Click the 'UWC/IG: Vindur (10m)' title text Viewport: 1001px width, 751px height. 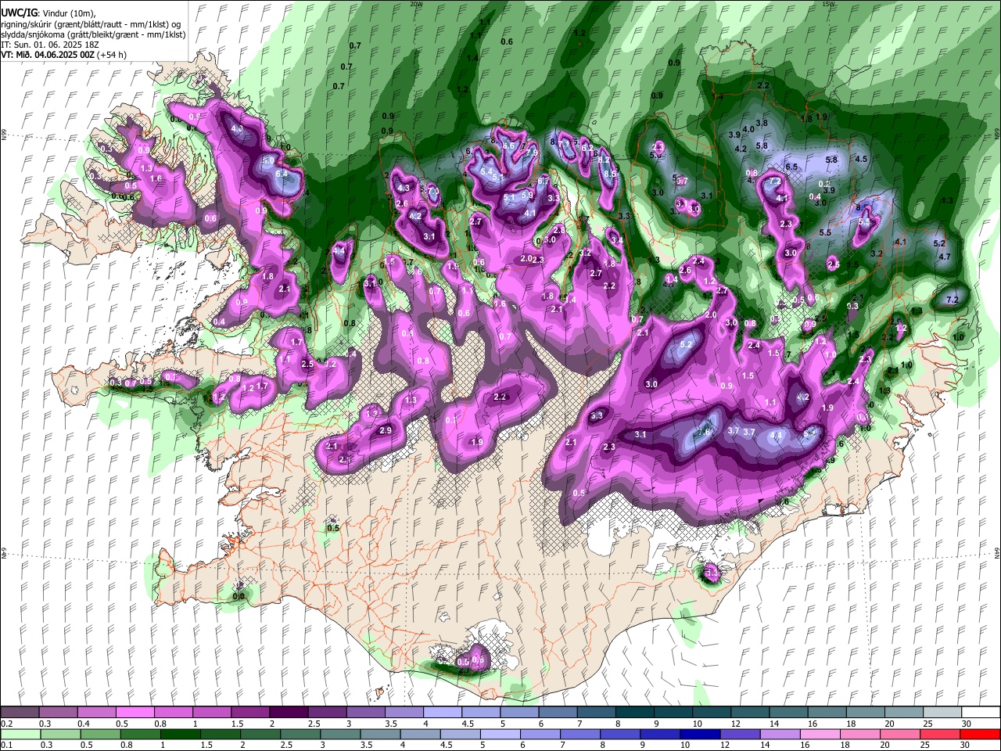click(48, 13)
